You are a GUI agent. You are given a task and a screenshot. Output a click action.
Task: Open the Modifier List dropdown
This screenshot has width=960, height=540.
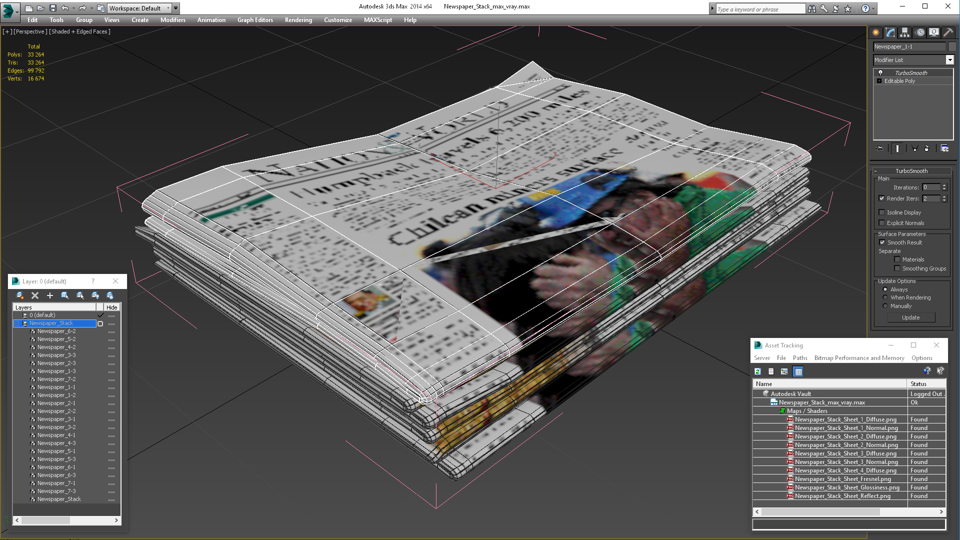coord(949,60)
